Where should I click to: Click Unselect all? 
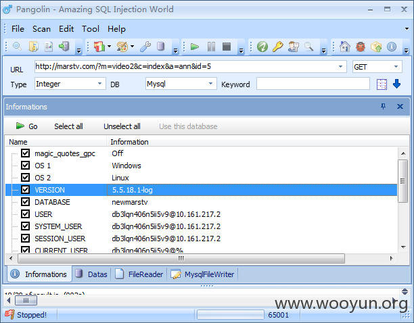[x=122, y=126]
